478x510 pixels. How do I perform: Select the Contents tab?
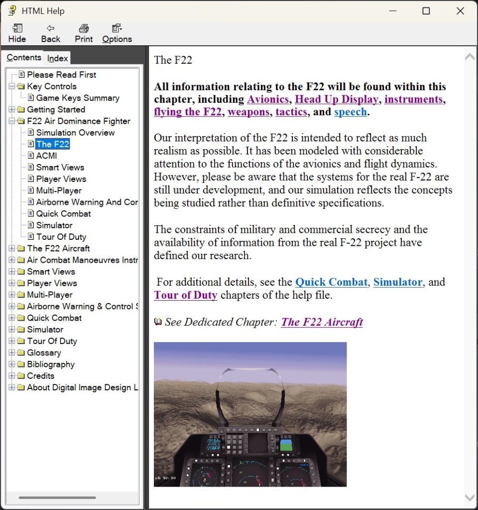click(24, 58)
